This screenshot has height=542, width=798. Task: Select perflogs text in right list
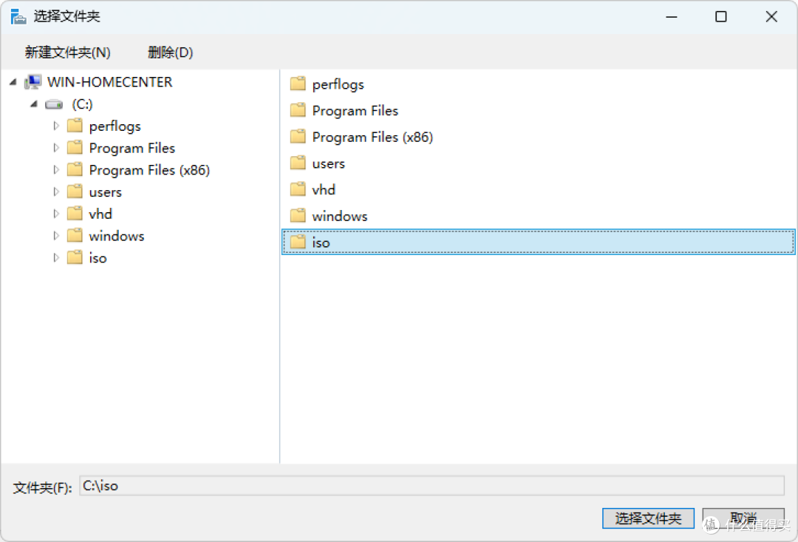338,84
